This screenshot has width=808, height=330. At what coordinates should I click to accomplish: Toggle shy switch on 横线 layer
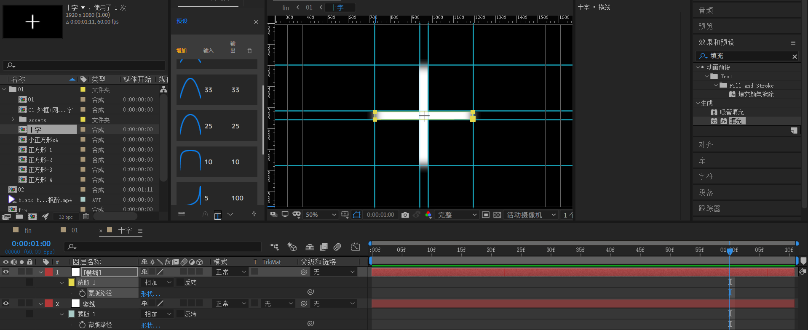(144, 272)
